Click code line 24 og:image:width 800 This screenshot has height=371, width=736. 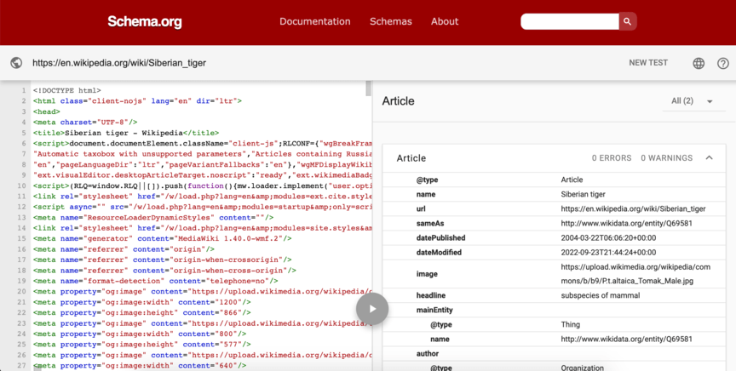[x=140, y=334]
